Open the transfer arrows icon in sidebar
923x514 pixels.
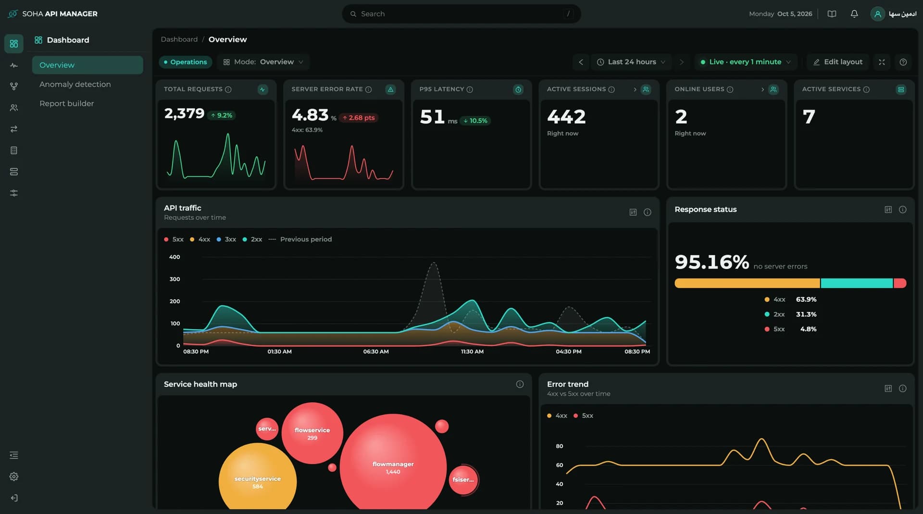tap(13, 129)
